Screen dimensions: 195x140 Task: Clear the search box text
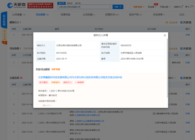click(x=110, y=7)
